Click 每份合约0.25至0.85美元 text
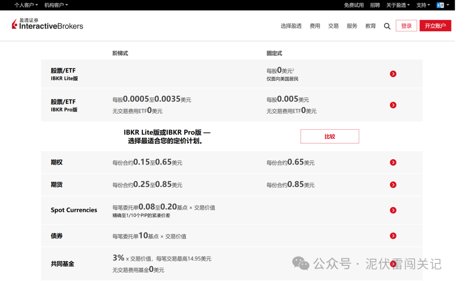This screenshot has height=282, width=456. tap(147, 184)
